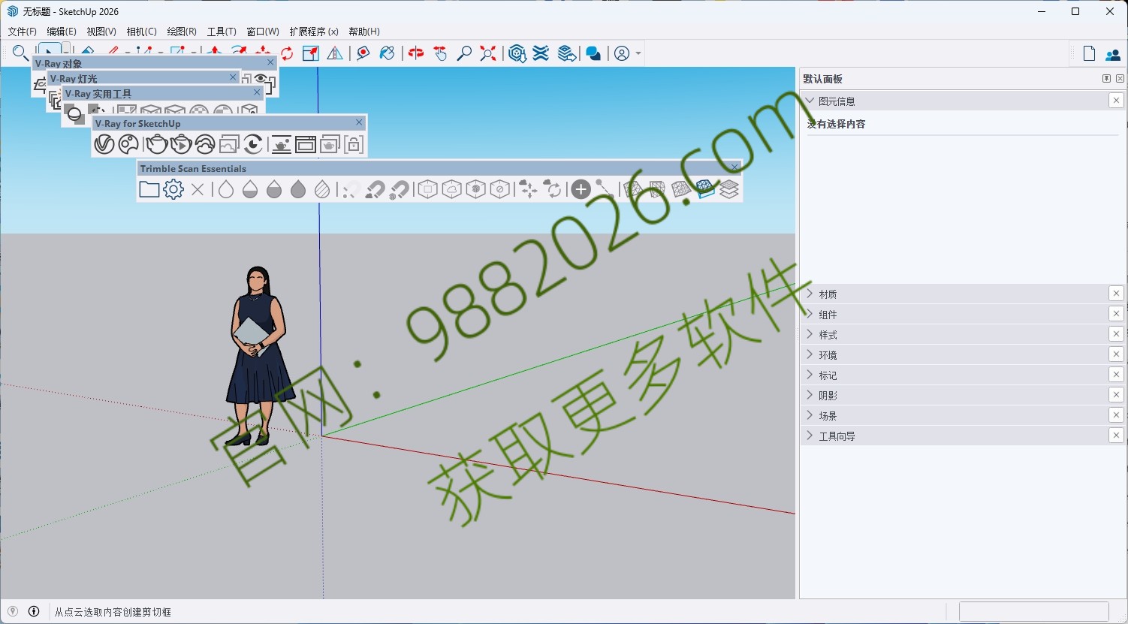The height and width of the screenshot is (624, 1128).
Task: Click the fully filled droplet icon
Action: [298, 189]
